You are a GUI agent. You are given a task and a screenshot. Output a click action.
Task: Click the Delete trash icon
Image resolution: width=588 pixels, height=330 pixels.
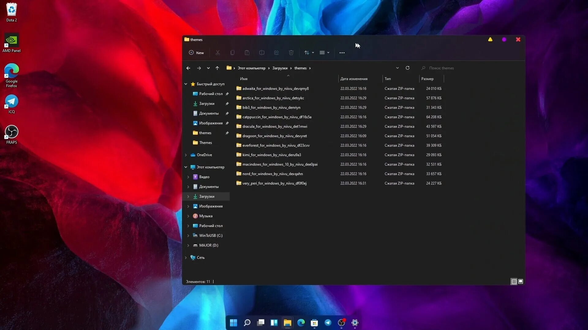coord(291,53)
